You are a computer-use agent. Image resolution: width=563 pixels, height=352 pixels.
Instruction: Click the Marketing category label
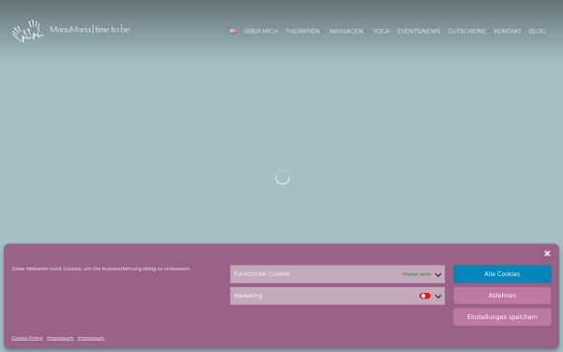point(248,296)
